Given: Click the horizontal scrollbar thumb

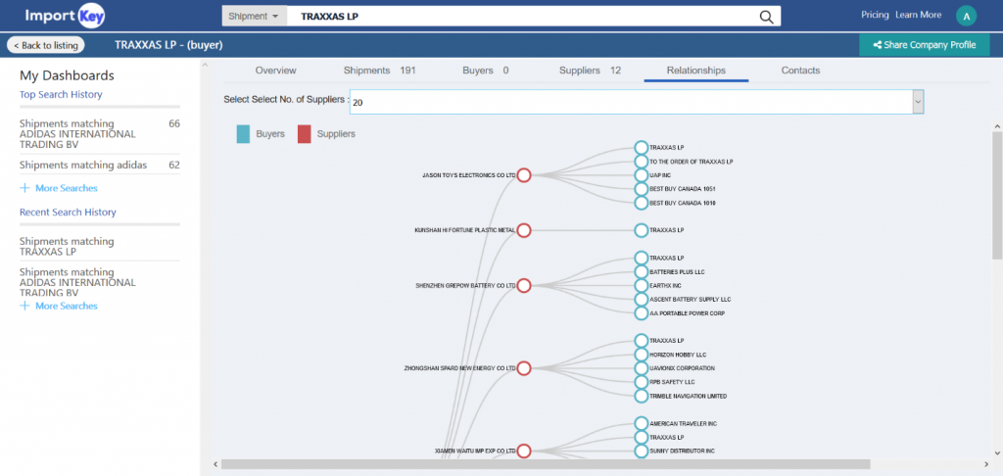Looking at the screenshot, I should 546,464.
